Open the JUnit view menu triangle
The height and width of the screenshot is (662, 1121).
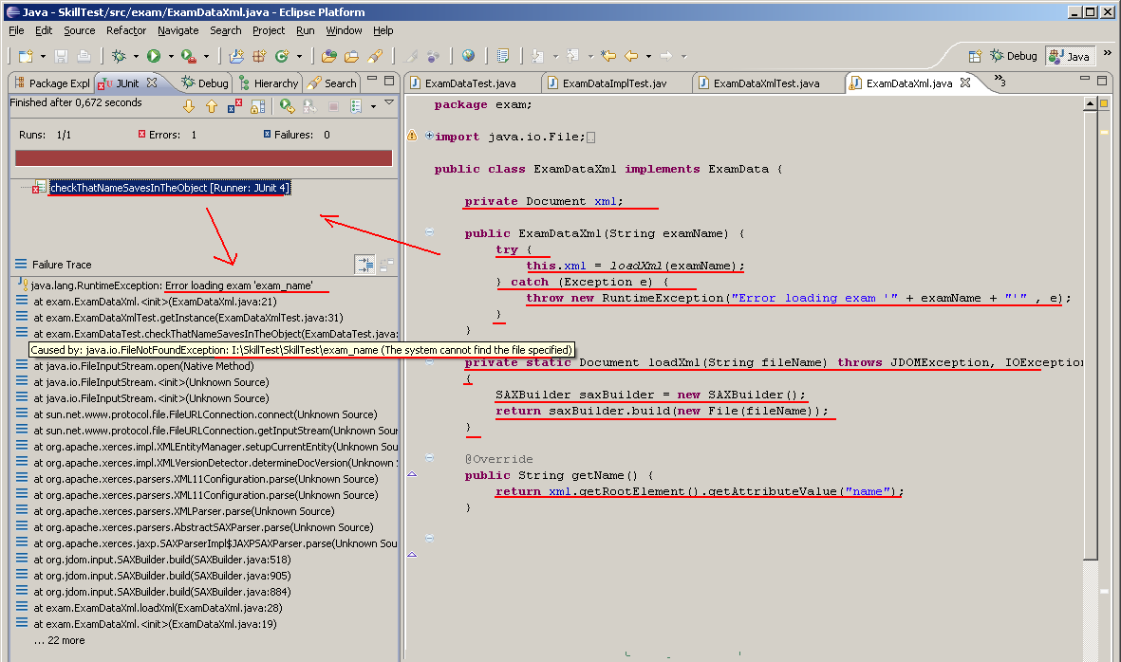[388, 102]
